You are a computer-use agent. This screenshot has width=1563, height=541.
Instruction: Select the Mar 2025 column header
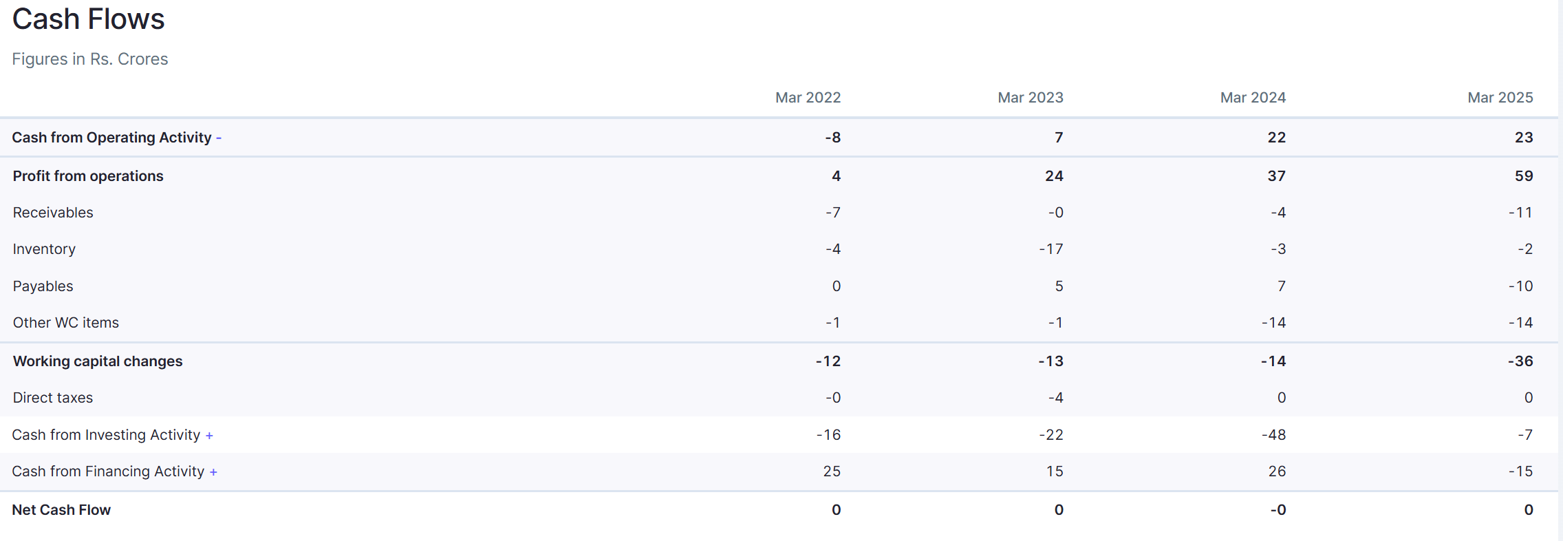(1500, 98)
